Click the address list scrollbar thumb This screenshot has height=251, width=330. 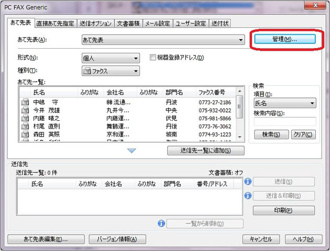(239, 107)
